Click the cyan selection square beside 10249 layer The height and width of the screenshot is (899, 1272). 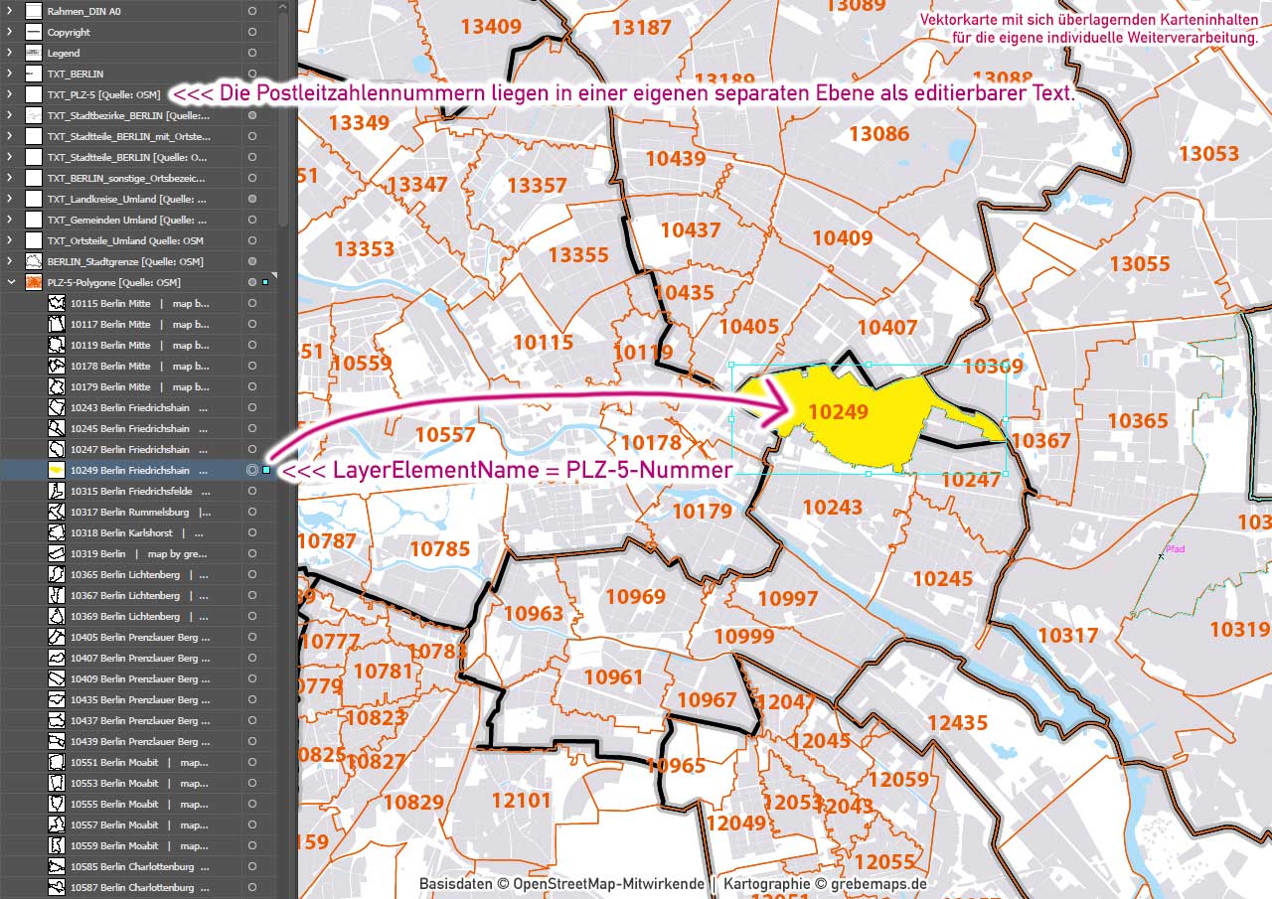click(268, 469)
